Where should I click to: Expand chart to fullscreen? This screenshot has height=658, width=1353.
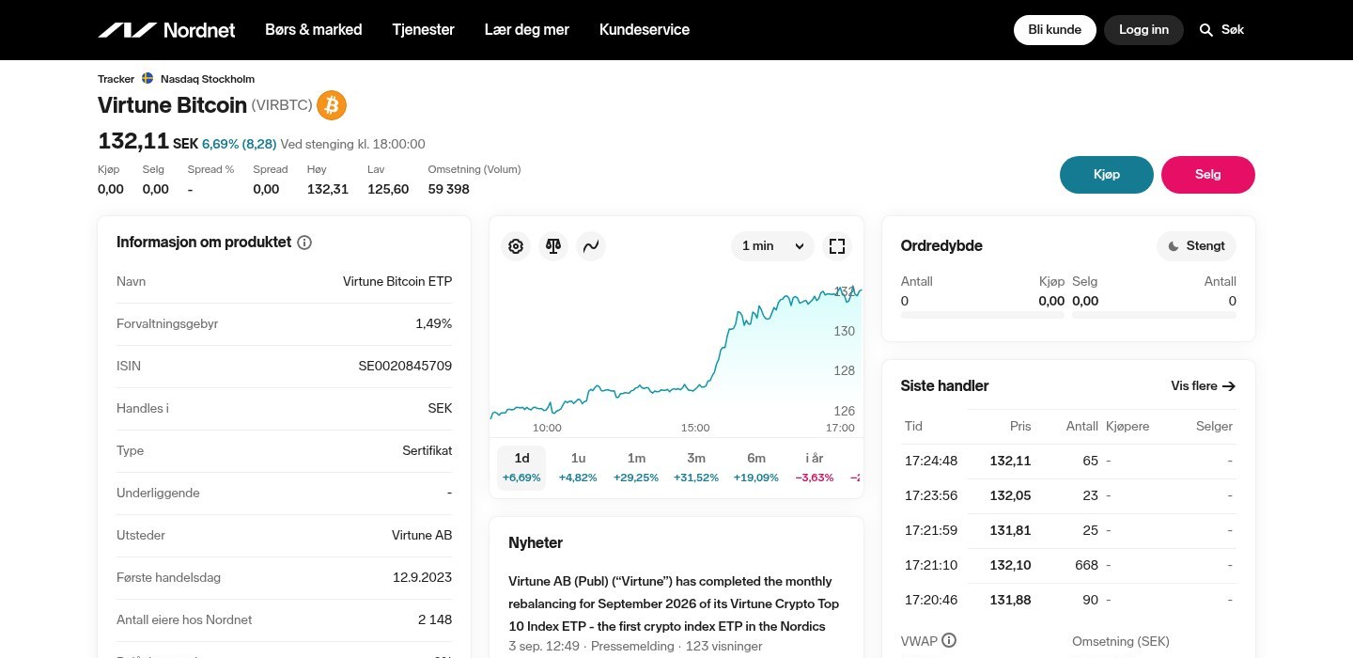(x=837, y=246)
